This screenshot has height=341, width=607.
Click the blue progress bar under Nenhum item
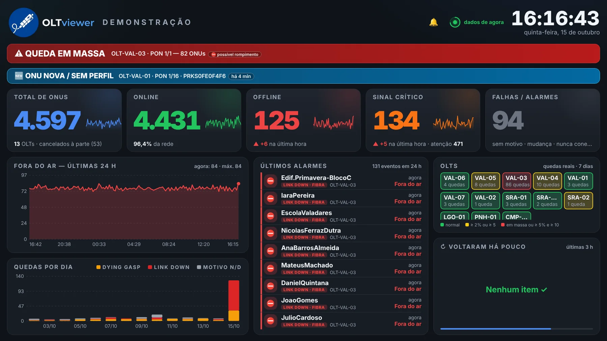click(496, 329)
